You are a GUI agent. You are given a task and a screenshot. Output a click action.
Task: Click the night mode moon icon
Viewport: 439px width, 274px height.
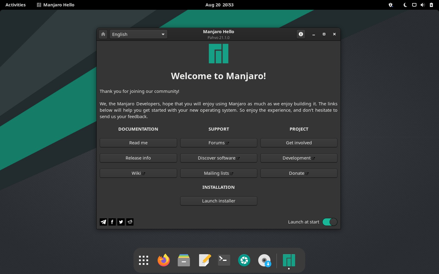point(405,5)
